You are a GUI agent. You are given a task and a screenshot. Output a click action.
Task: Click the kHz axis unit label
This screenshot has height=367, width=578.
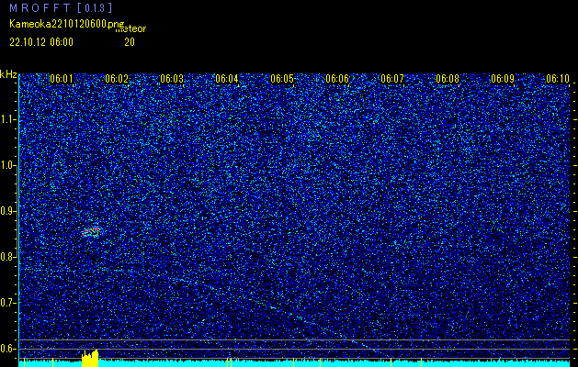coord(8,74)
